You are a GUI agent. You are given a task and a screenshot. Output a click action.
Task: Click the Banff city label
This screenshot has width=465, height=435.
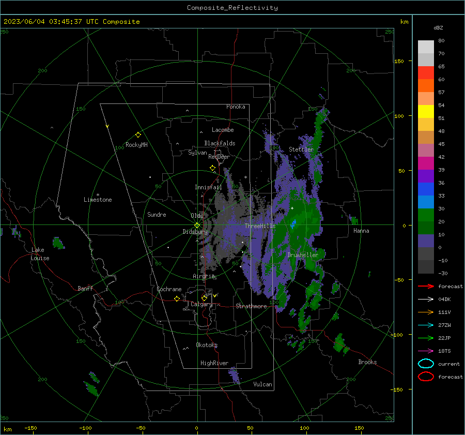pos(85,289)
